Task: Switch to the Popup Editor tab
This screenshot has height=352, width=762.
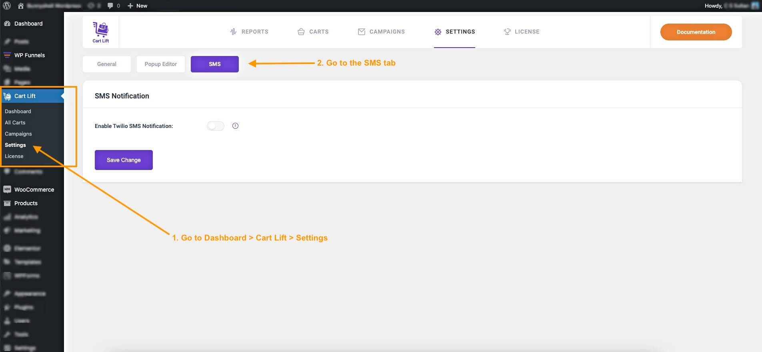Action: (161, 64)
